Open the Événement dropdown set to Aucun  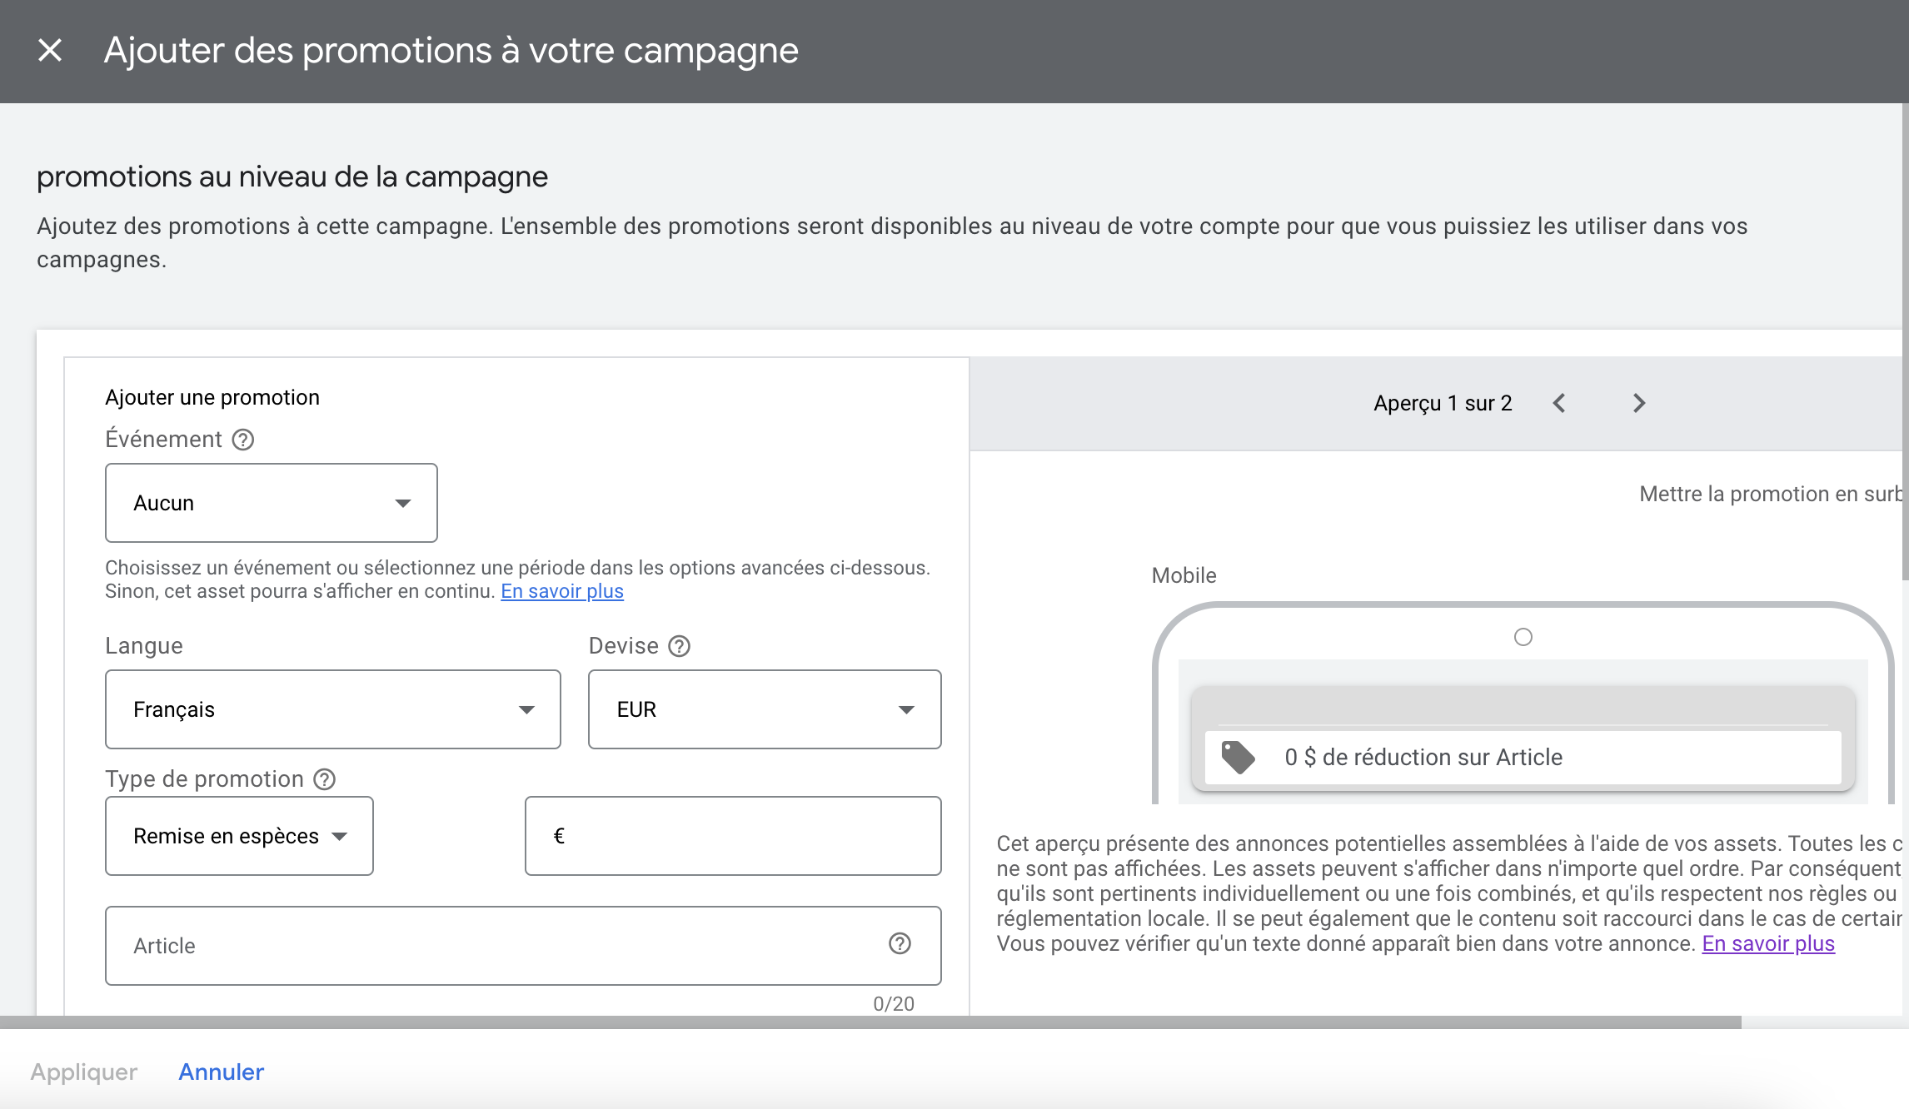coord(271,503)
